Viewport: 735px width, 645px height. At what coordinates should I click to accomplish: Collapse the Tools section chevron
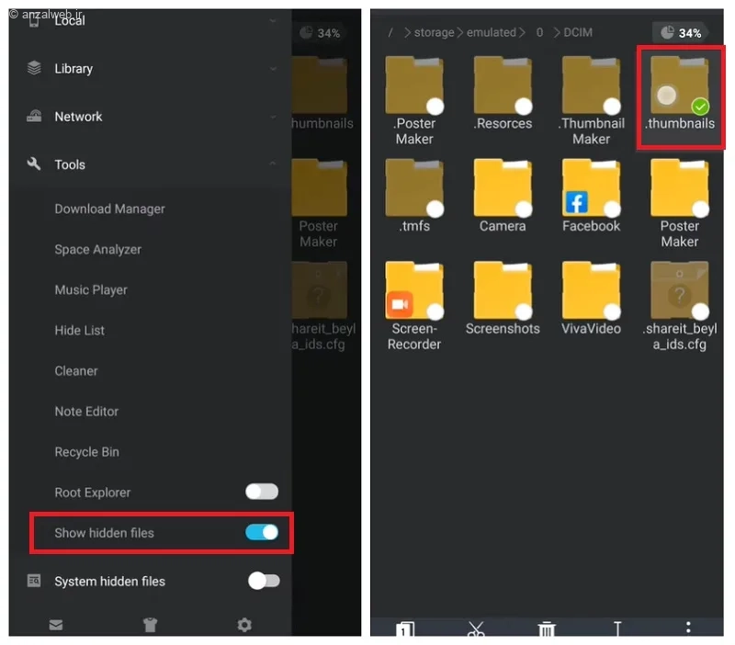[273, 164]
